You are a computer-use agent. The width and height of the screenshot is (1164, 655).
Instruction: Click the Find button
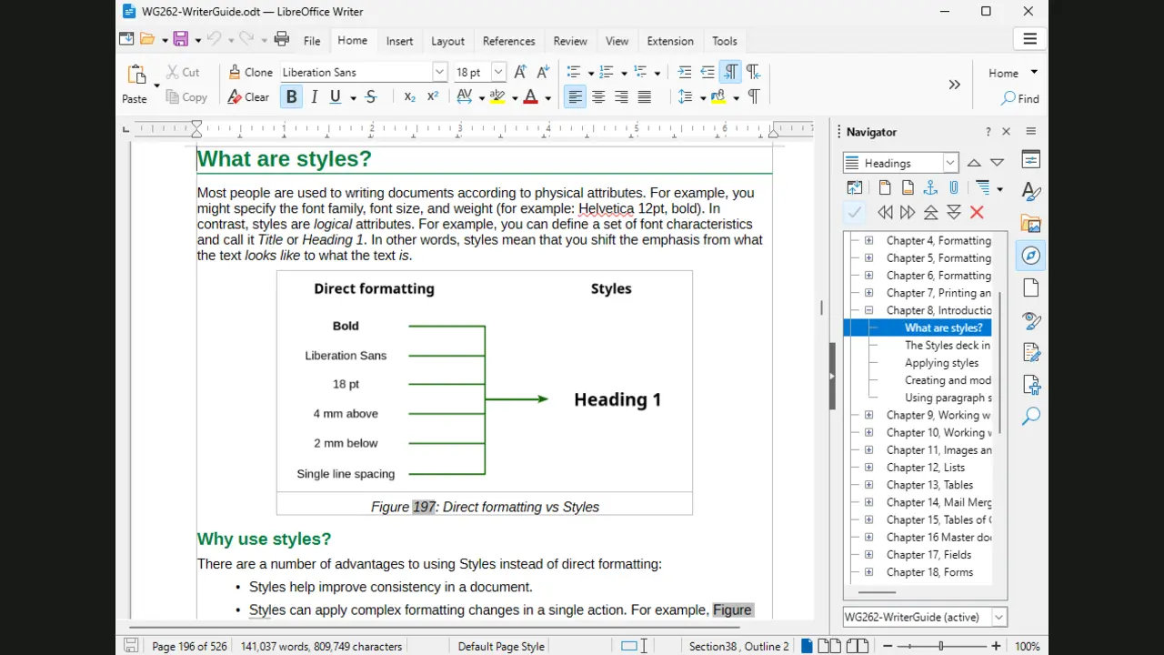pos(1019,98)
